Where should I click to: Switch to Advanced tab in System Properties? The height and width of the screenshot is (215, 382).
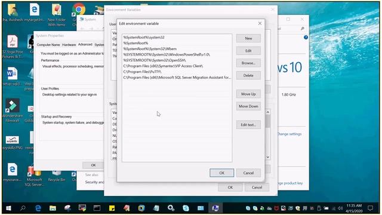[85, 44]
